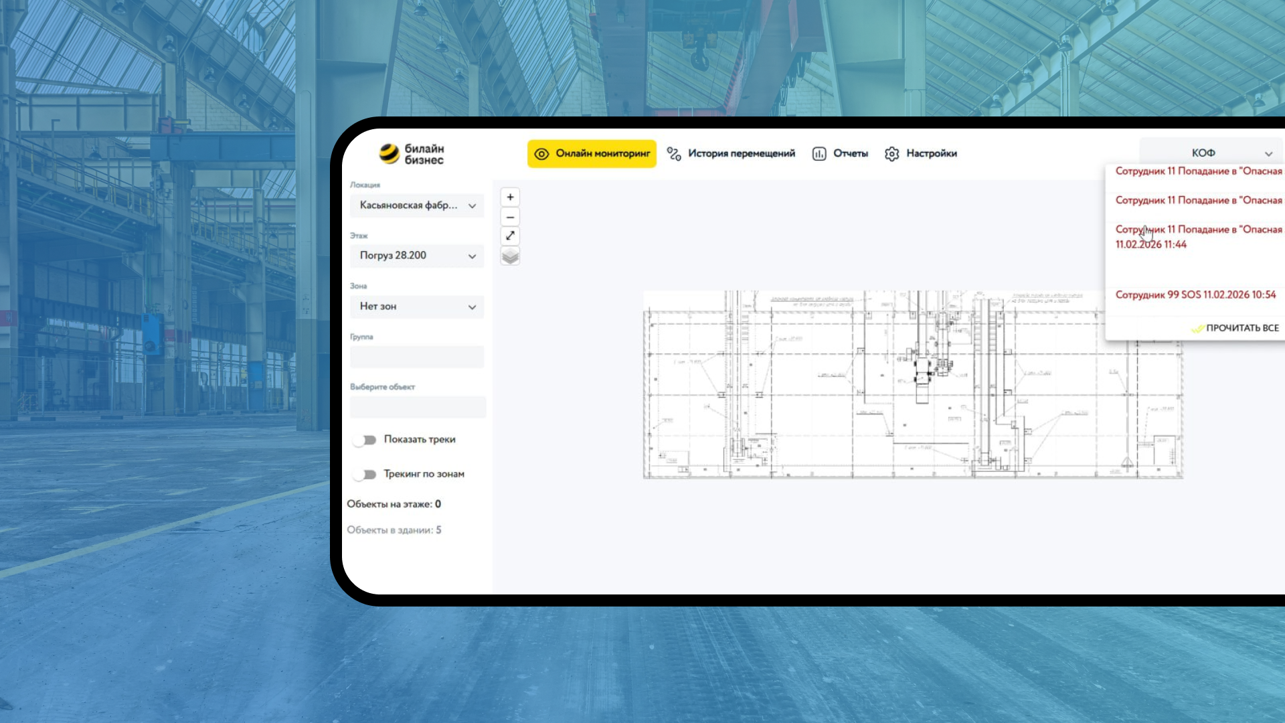Enable the Показать треки toggle
The height and width of the screenshot is (723, 1285).
click(x=365, y=440)
